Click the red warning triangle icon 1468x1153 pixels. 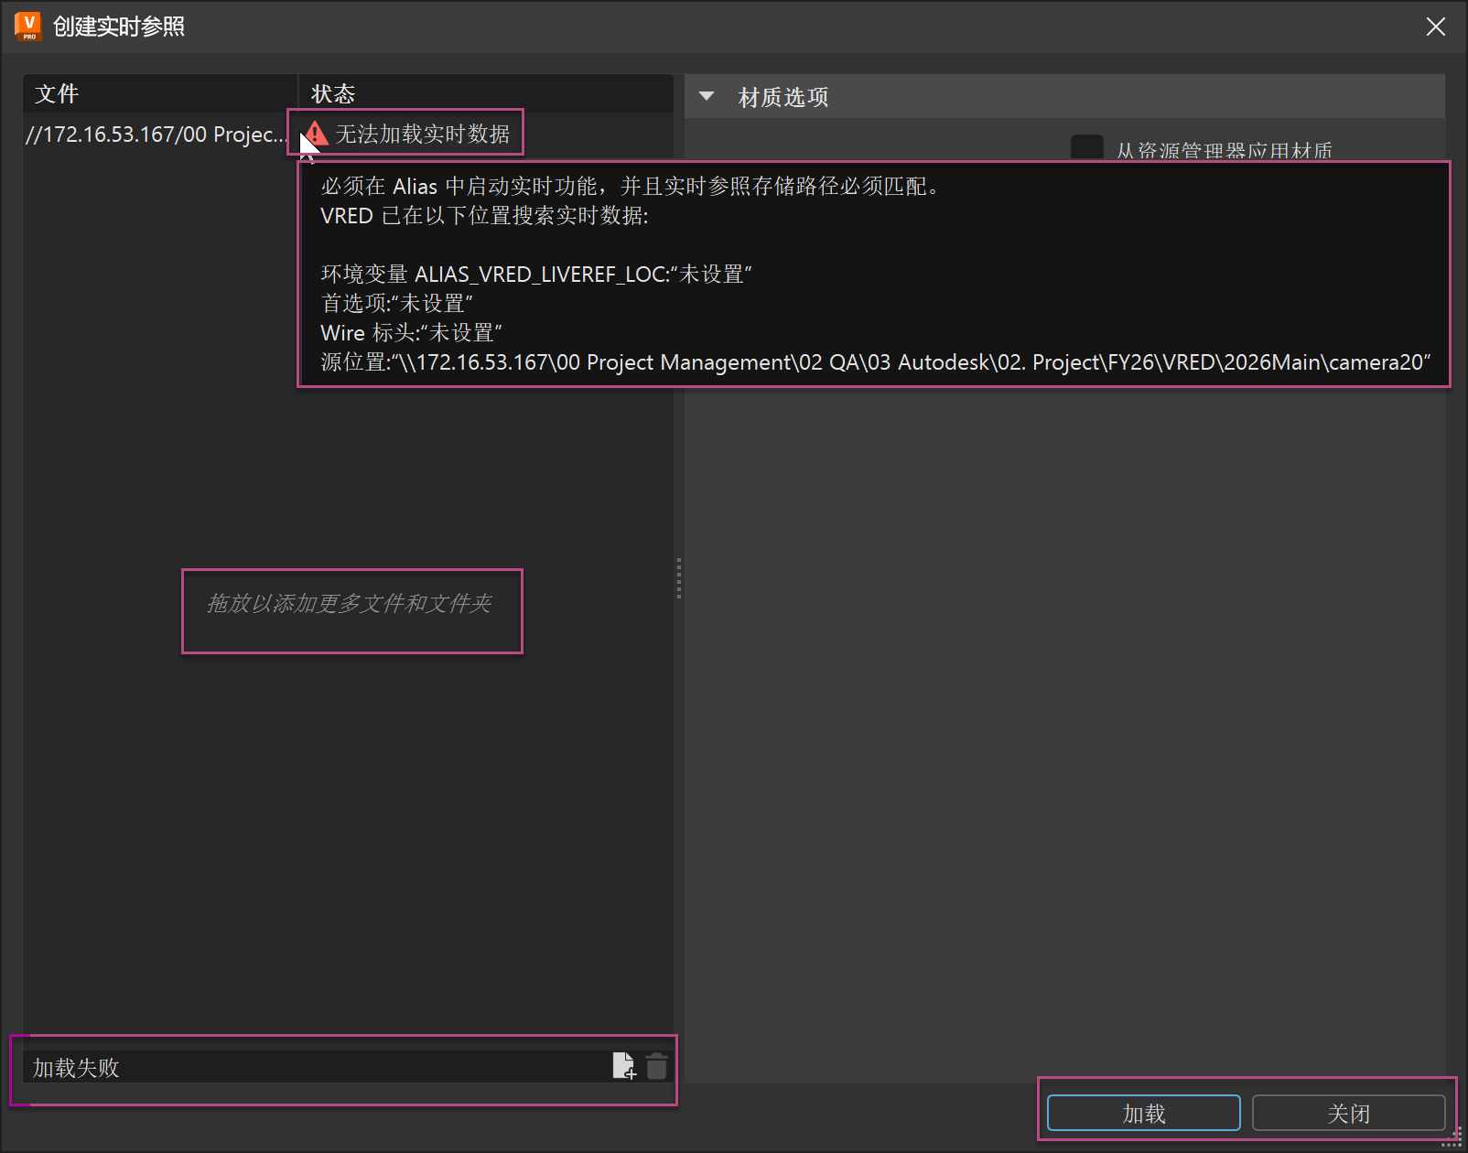(x=315, y=134)
